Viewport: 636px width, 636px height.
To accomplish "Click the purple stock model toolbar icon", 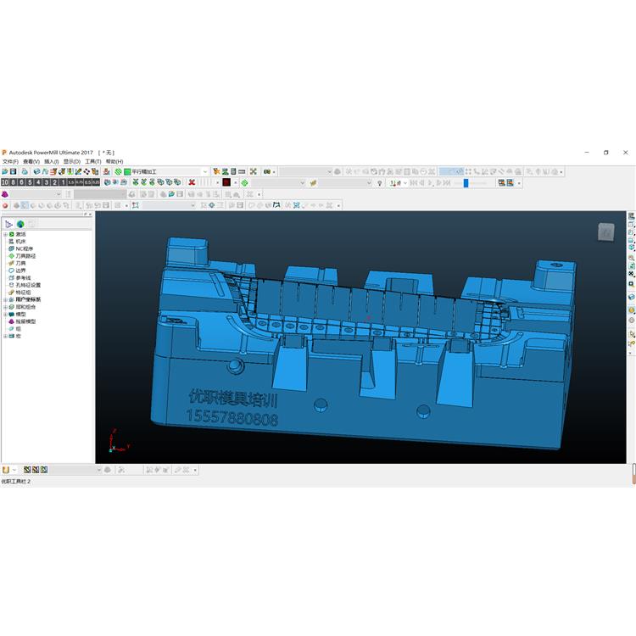I will point(5,194).
